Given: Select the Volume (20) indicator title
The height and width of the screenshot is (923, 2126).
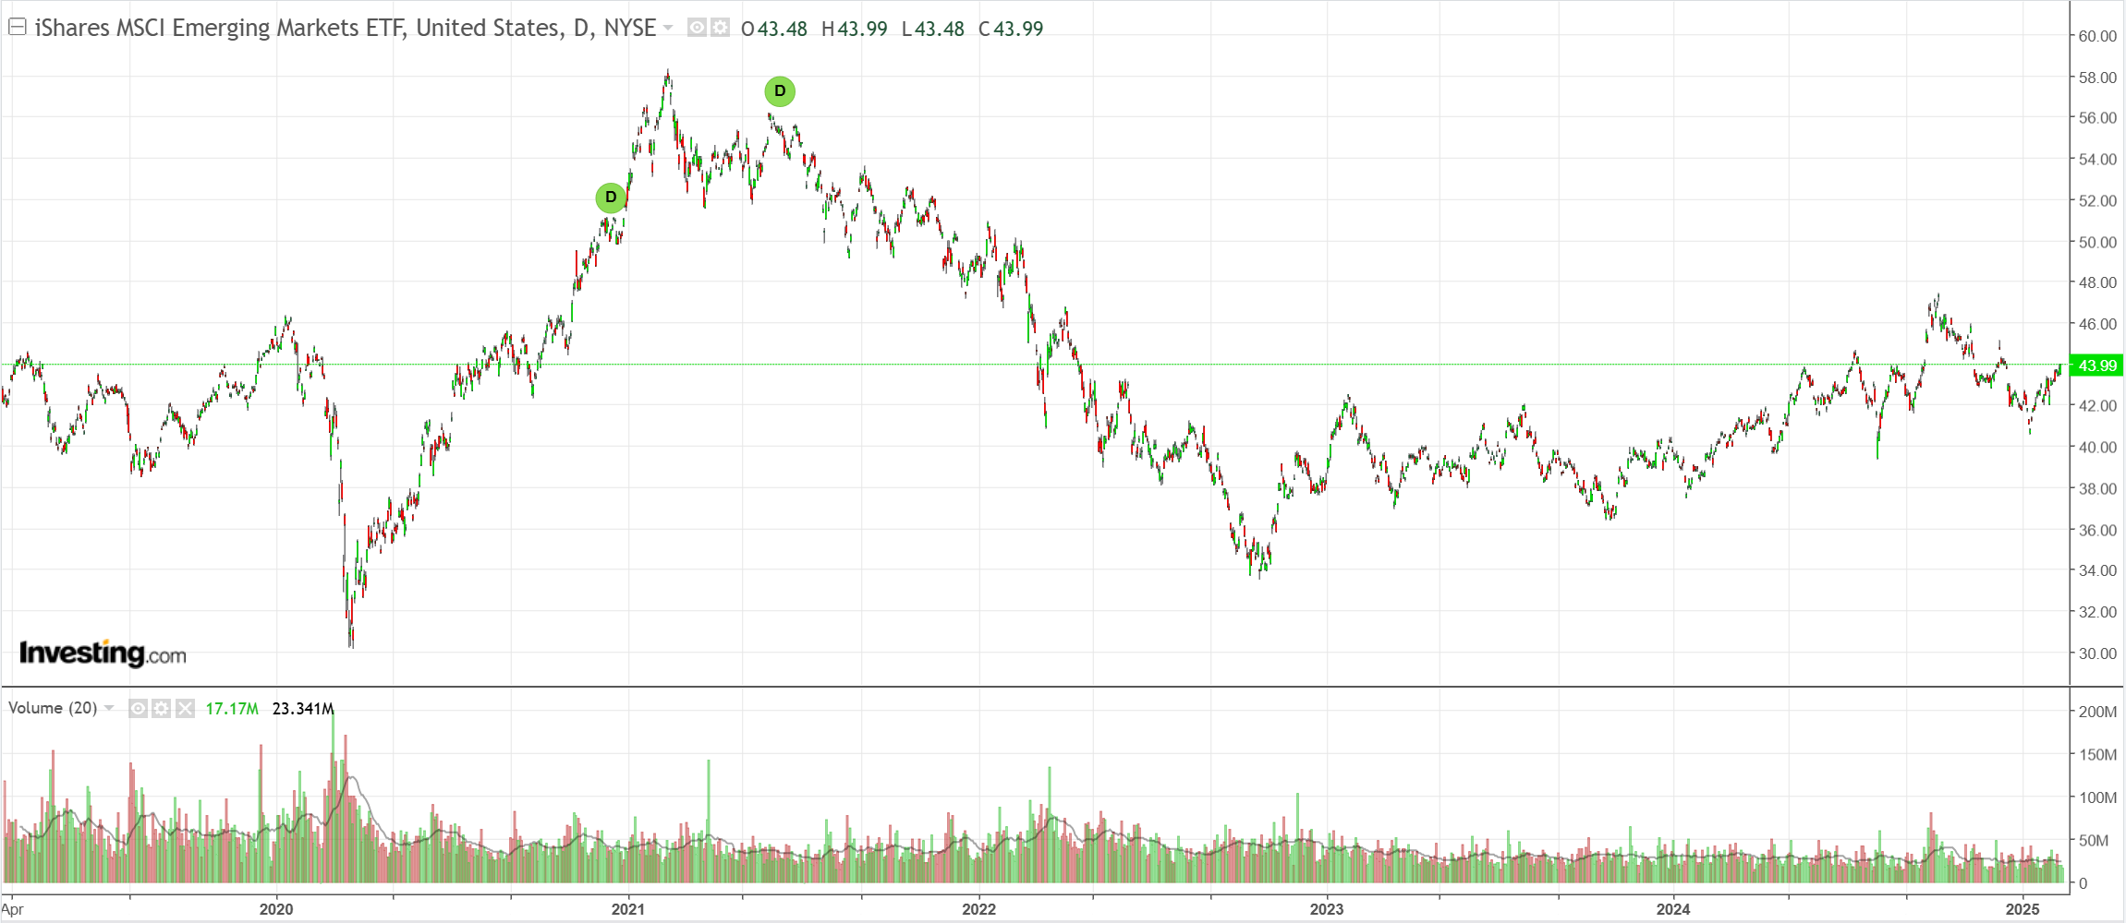Looking at the screenshot, I should (x=53, y=708).
